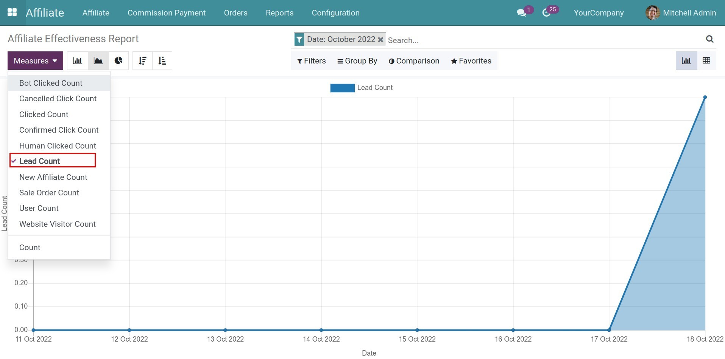Enable the Sale Order Count measure
The image size is (725, 359).
tap(49, 193)
